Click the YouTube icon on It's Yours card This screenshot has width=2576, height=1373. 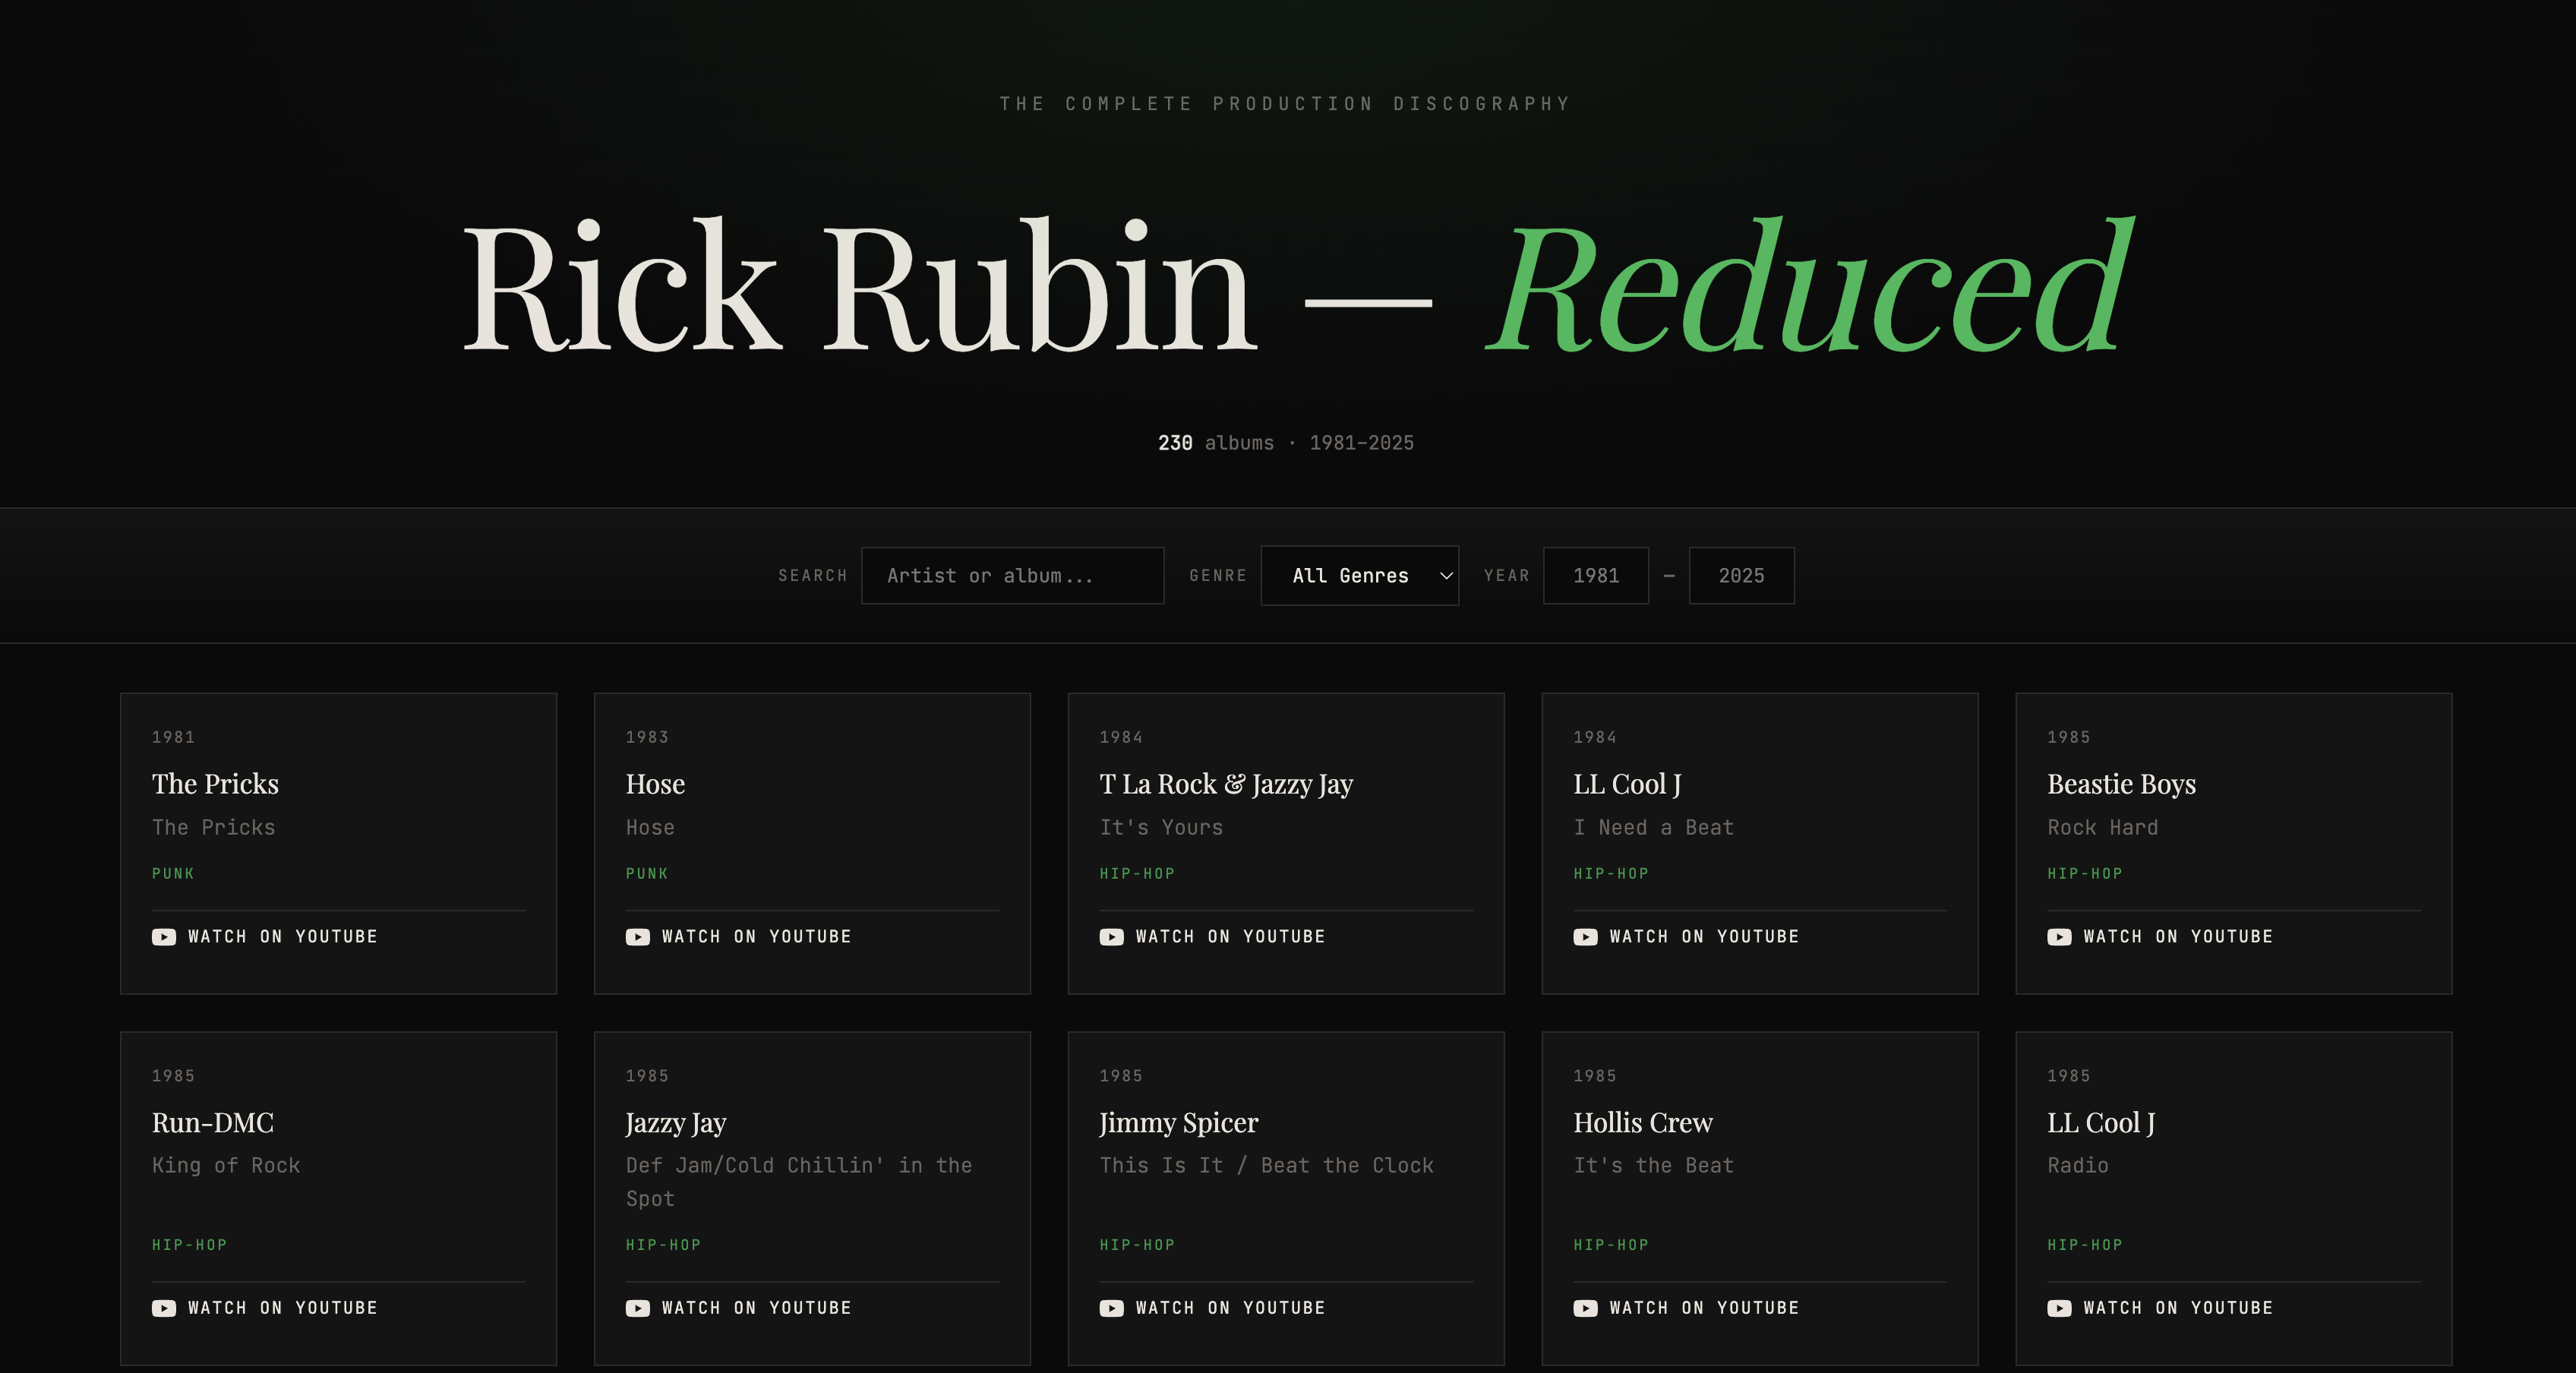(x=1112, y=937)
